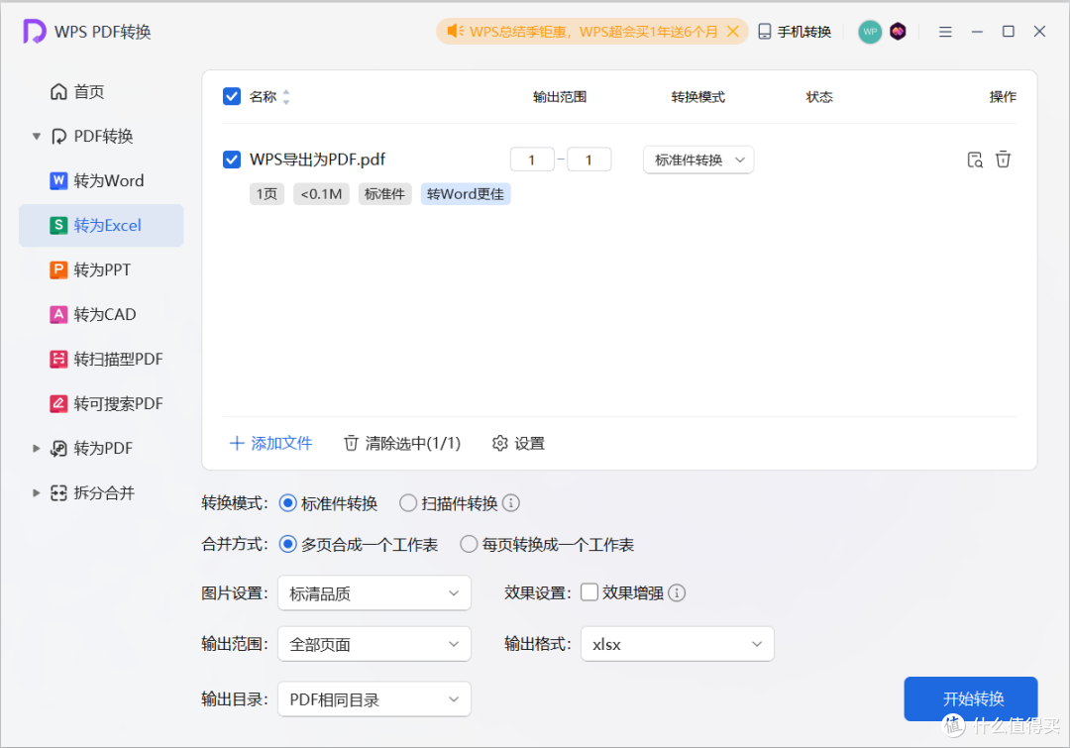Close the WPS promo banner
This screenshot has width=1070, height=748.
click(733, 32)
